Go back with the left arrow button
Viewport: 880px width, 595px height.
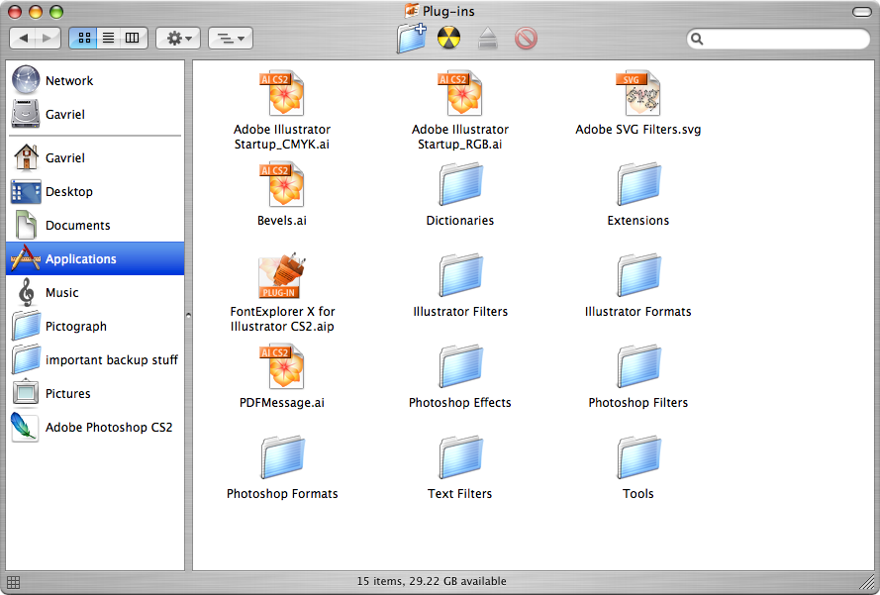[x=23, y=39]
